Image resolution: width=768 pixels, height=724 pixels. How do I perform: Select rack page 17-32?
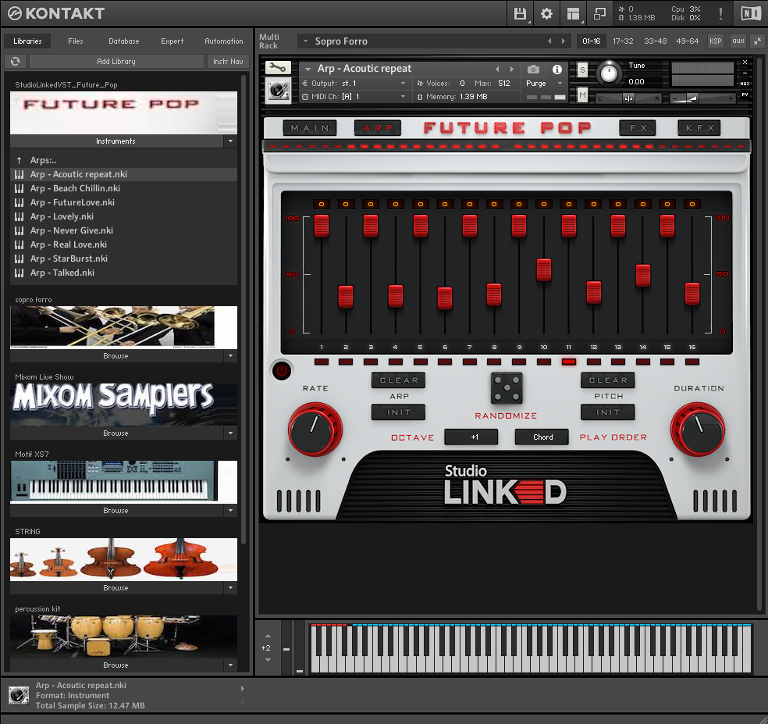tap(623, 41)
